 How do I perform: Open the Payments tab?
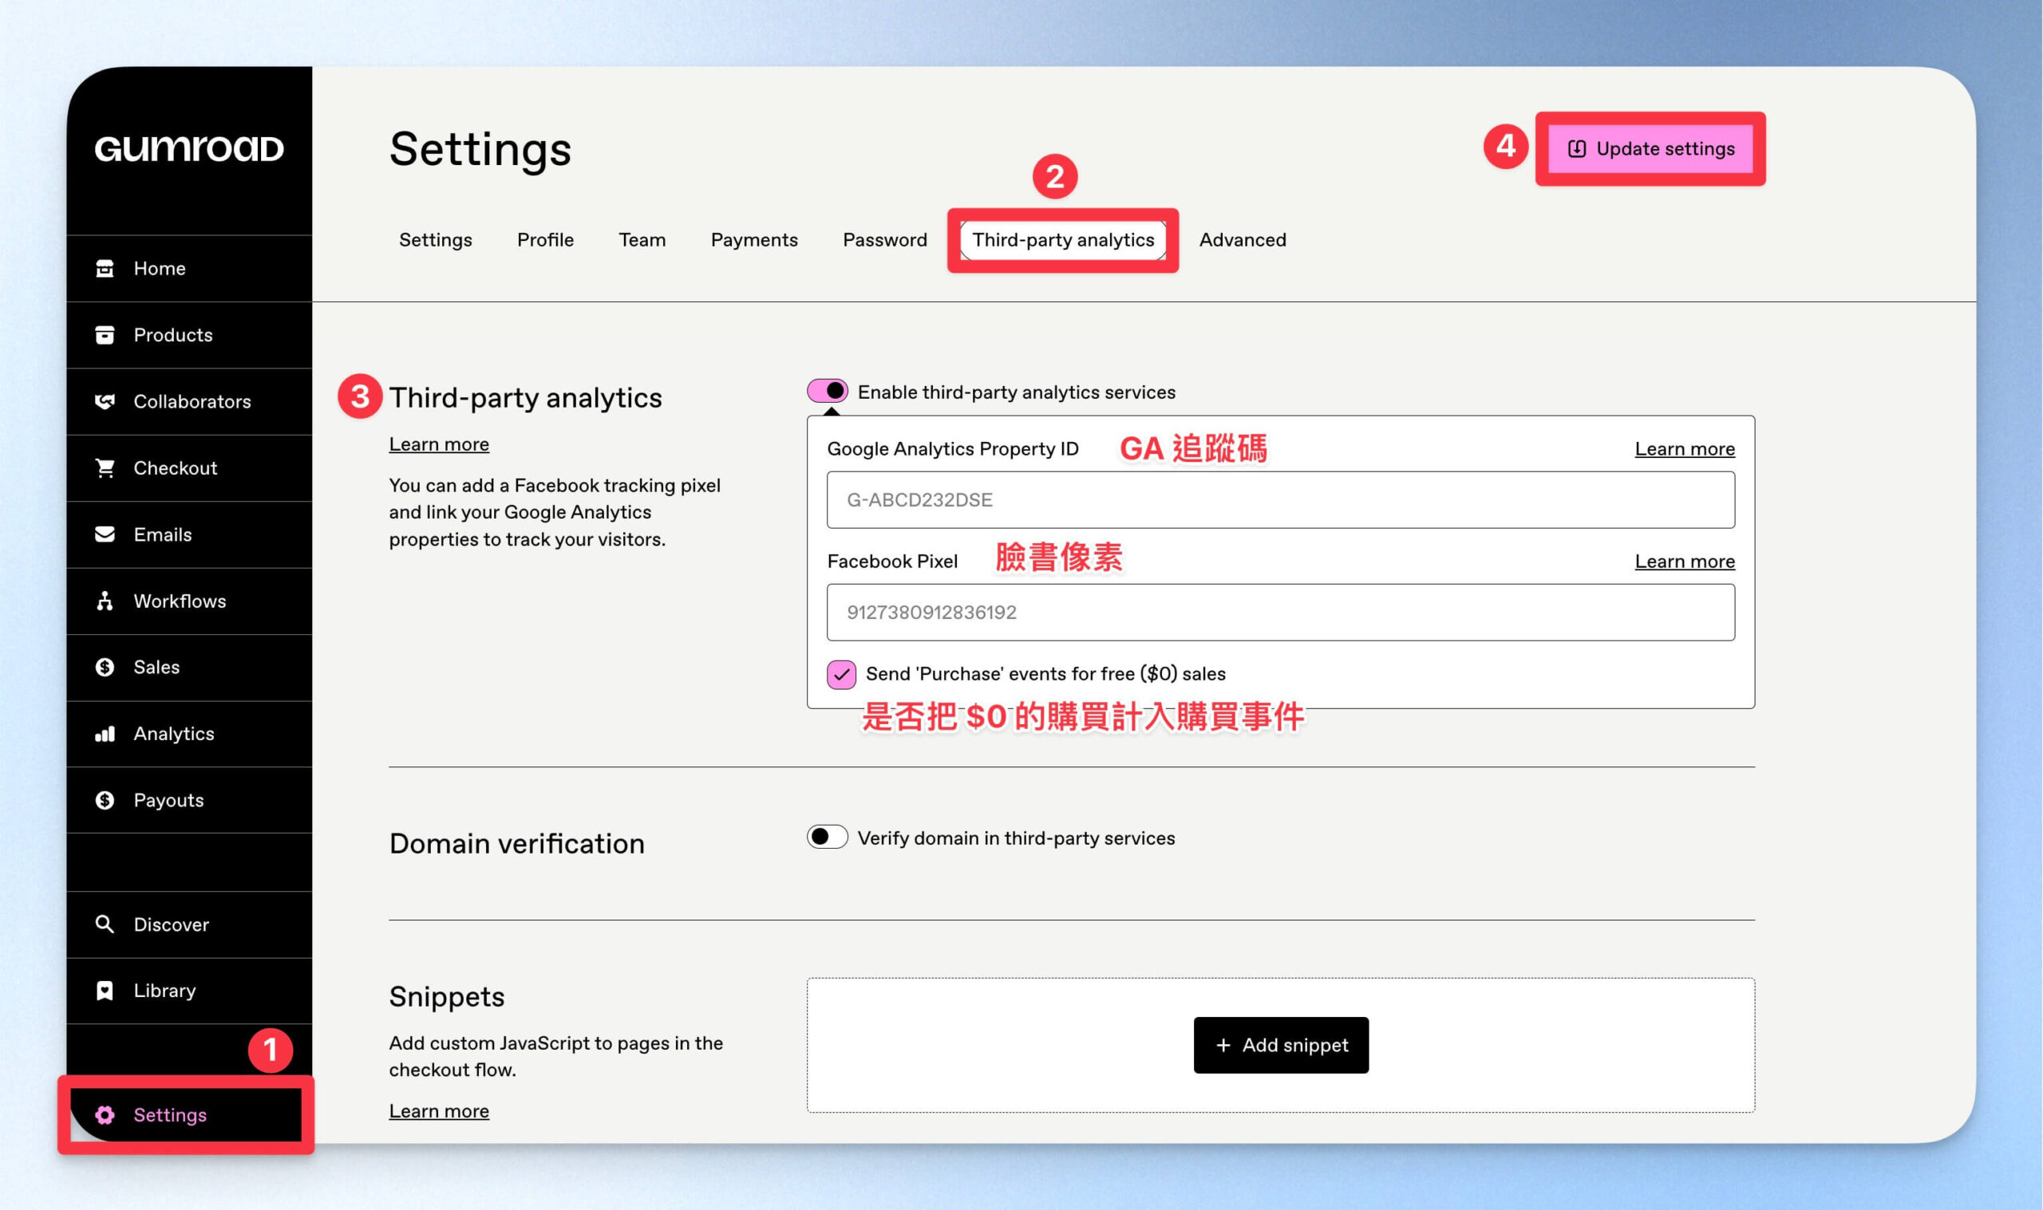coord(753,240)
